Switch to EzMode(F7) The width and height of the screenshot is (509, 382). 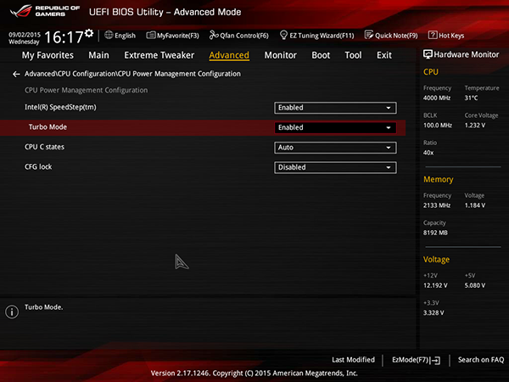417,360
